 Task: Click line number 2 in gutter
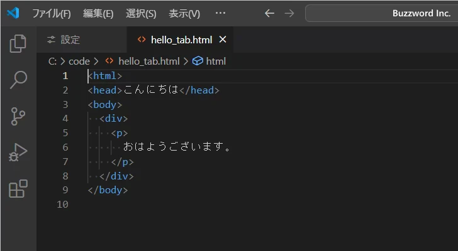(x=65, y=90)
